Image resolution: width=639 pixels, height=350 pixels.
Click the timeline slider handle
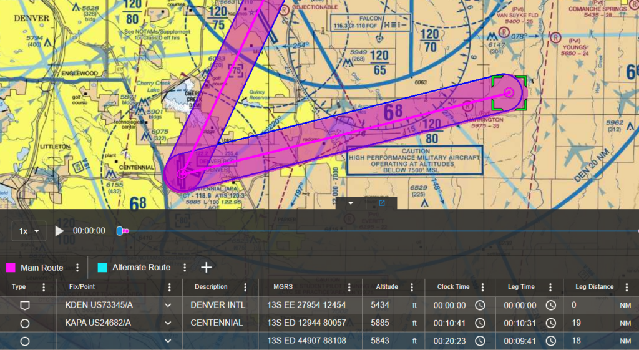coord(120,231)
